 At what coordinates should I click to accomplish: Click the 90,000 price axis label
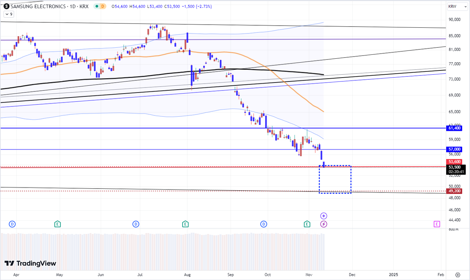pyautogui.click(x=454, y=20)
